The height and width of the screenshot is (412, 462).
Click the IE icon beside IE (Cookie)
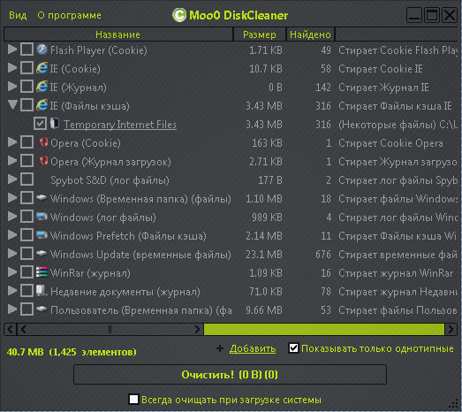click(42, 68)
